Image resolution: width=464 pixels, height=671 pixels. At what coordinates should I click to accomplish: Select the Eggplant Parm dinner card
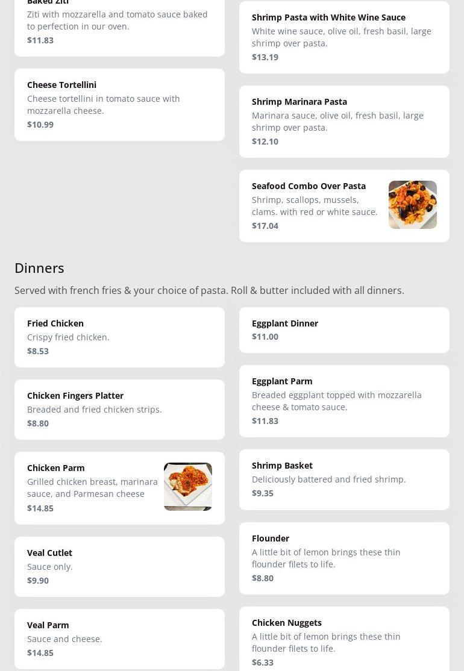click(344, 401)
